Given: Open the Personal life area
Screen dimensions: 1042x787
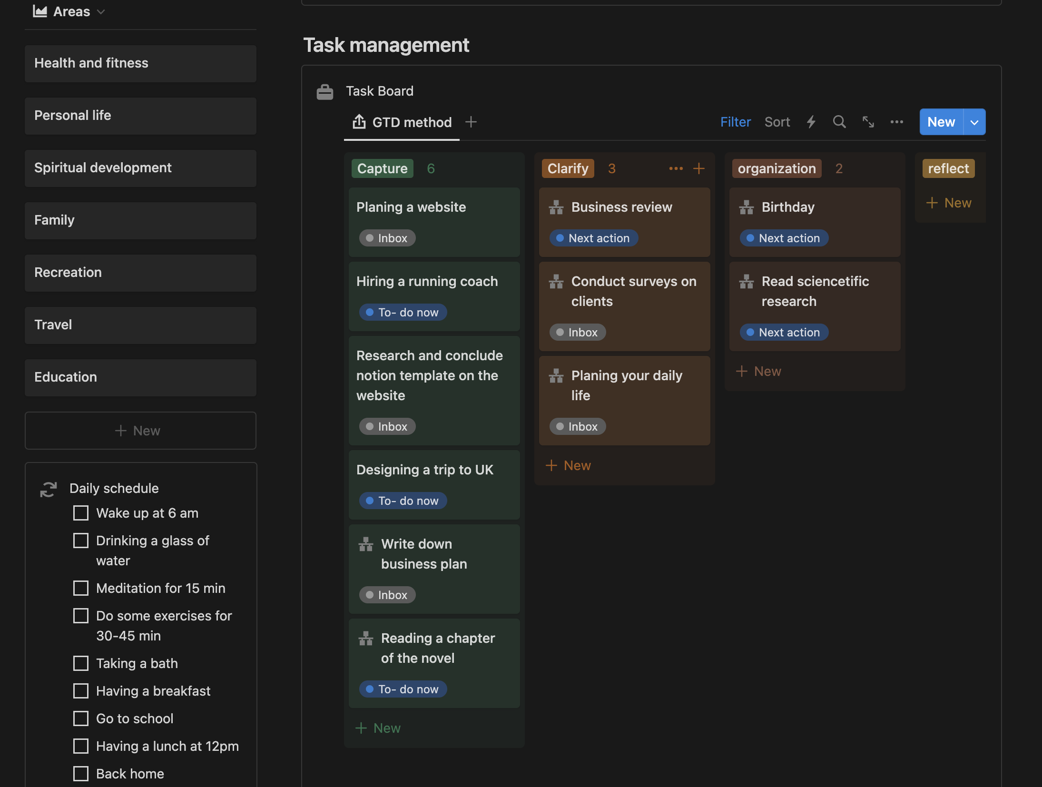Looking at the screenshot, I should pyautogui.click(x=140, y=116).
